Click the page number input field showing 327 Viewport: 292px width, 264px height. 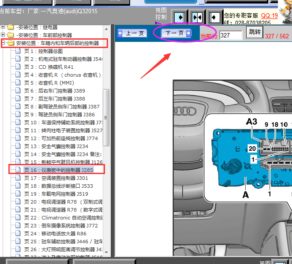[231, 35]
